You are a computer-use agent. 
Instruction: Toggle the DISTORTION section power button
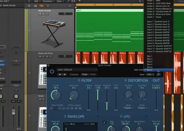coord(125,81)
